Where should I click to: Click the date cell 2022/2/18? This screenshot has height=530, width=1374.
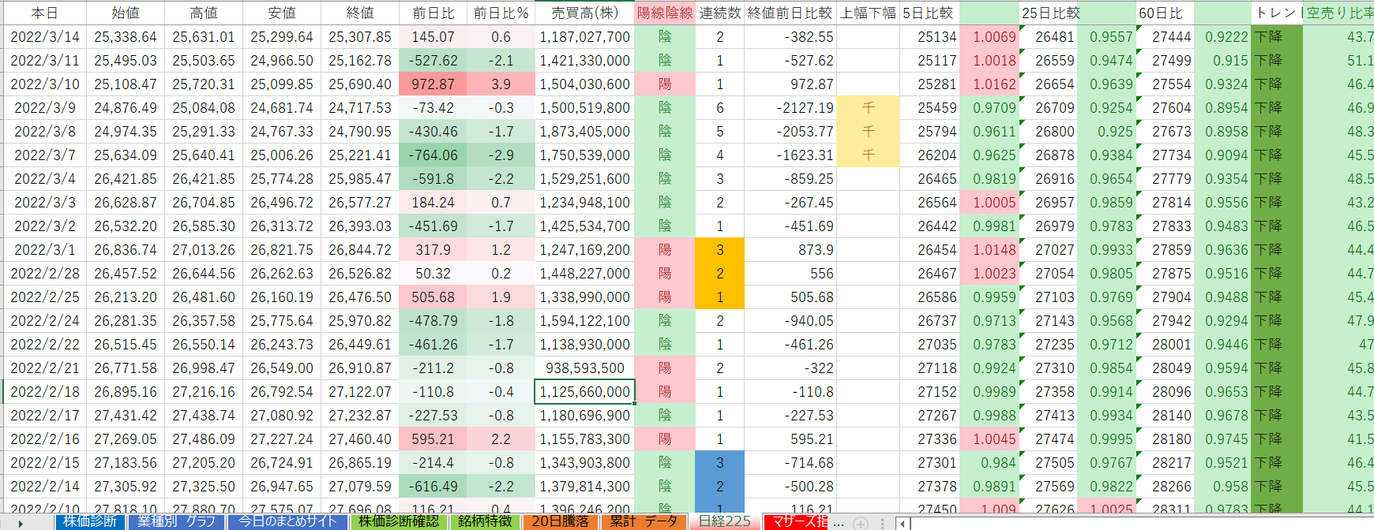point(45,392)
